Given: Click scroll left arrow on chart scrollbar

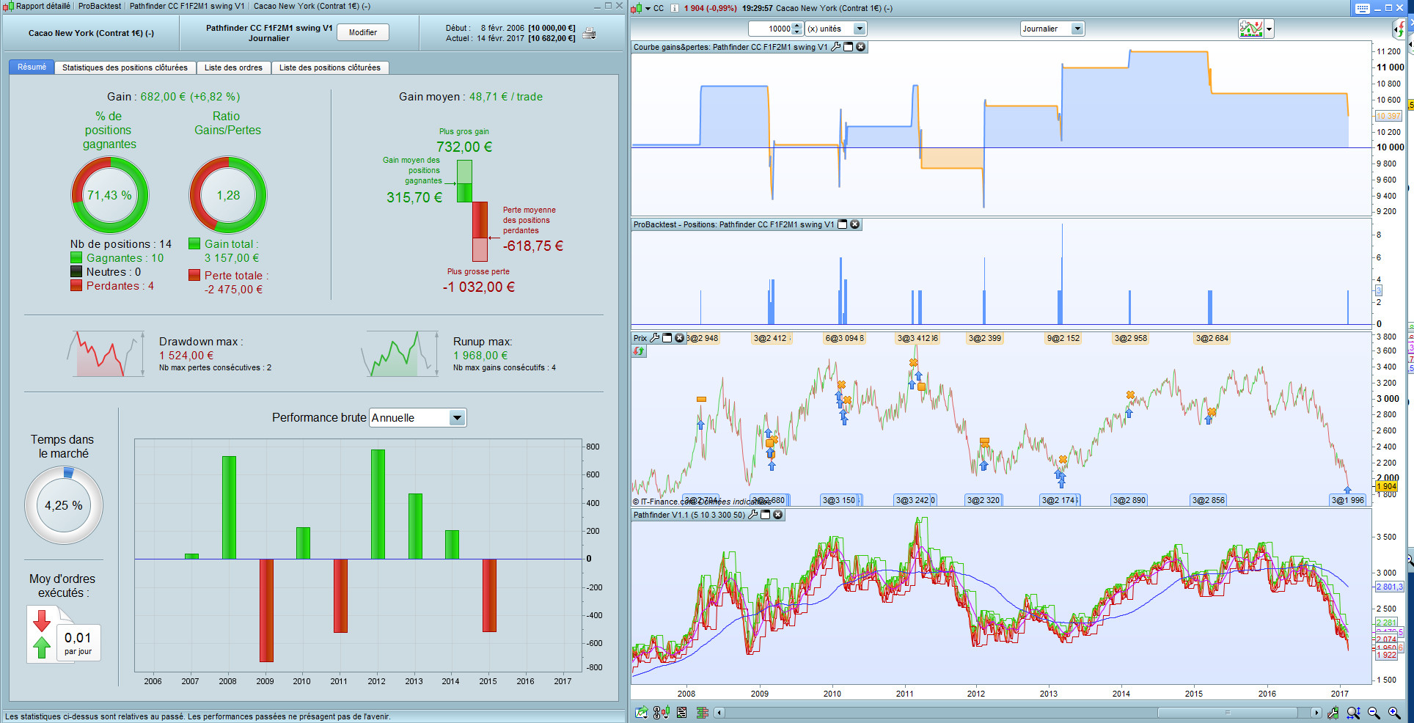Looking at the screenshot, I should pos(719,713).
